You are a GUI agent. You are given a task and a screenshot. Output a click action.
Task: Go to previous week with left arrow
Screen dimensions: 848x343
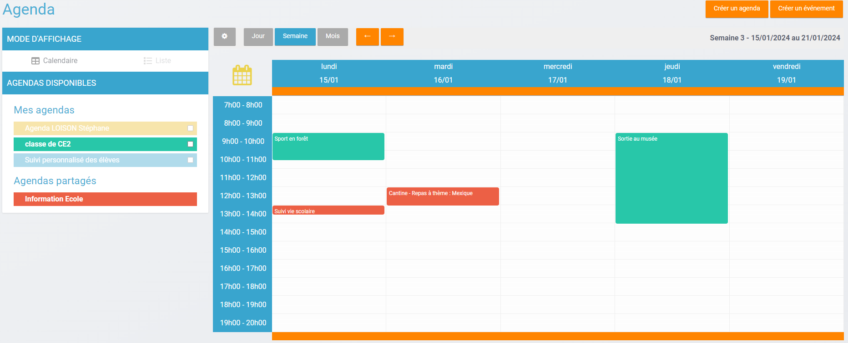367,37
